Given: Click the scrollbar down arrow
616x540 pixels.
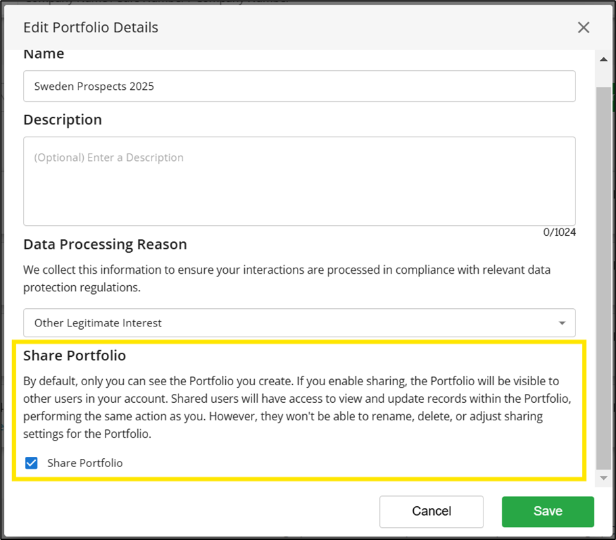Looking at the screenshot, I should [x=604, y=478].
